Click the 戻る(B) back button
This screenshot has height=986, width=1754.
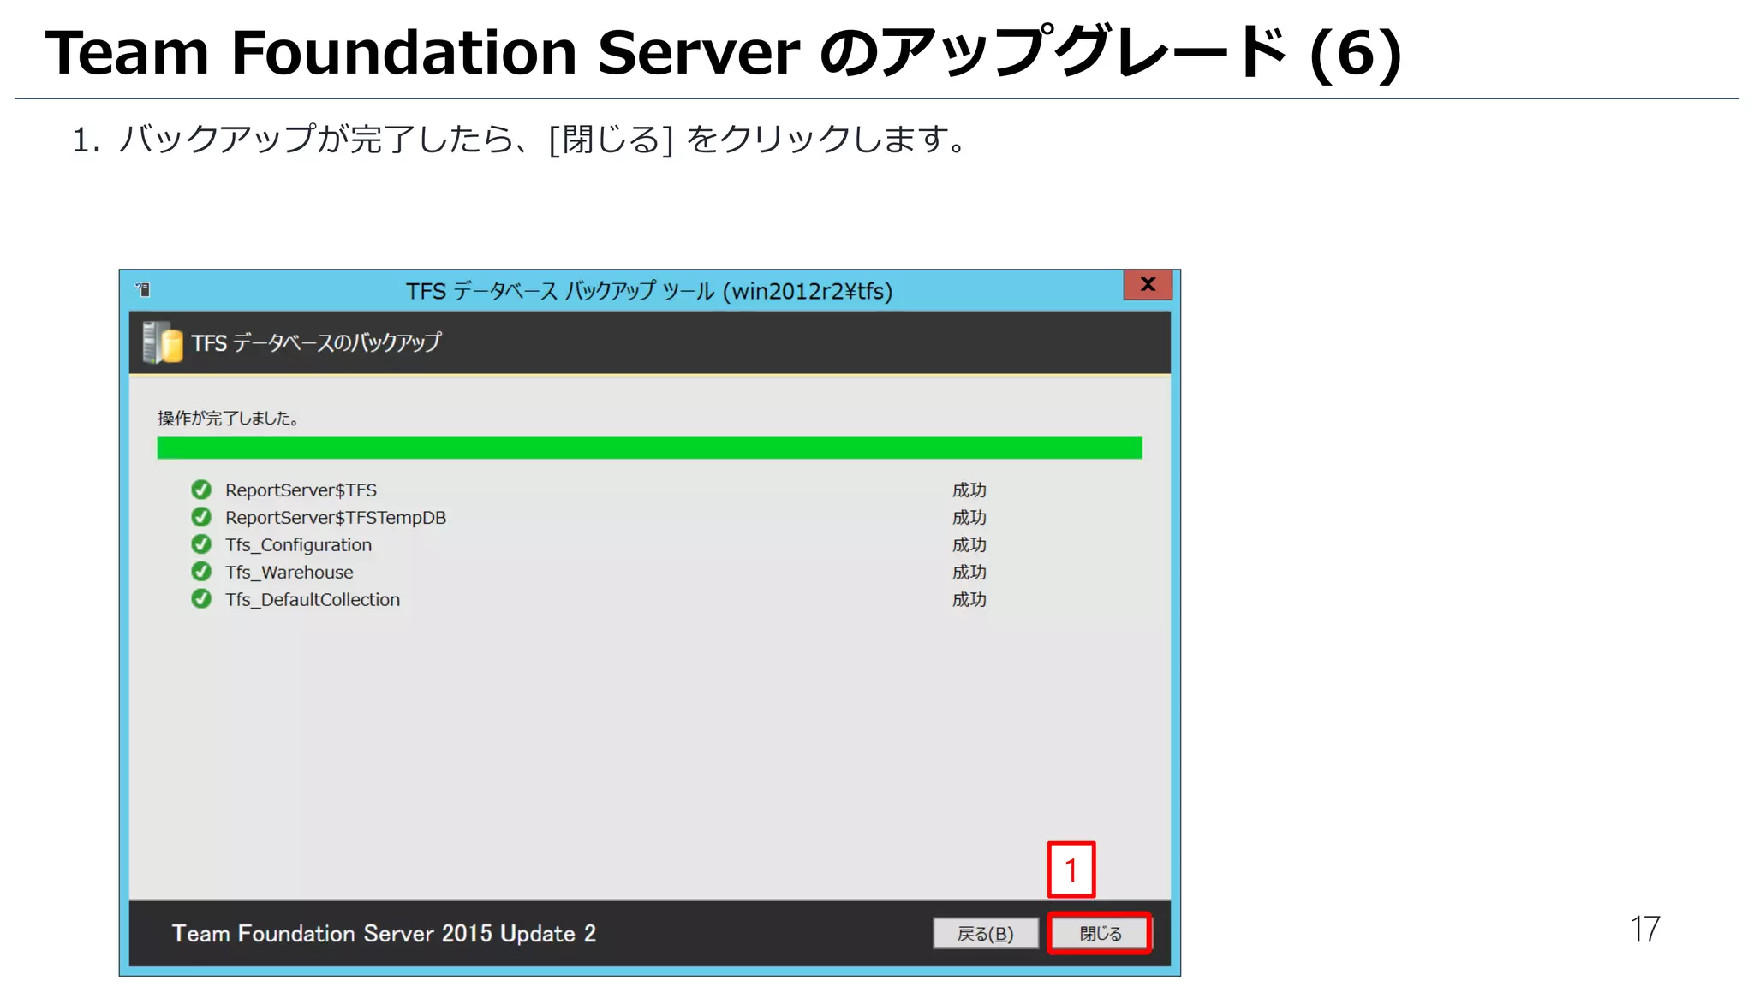click(x=986, y=933)
